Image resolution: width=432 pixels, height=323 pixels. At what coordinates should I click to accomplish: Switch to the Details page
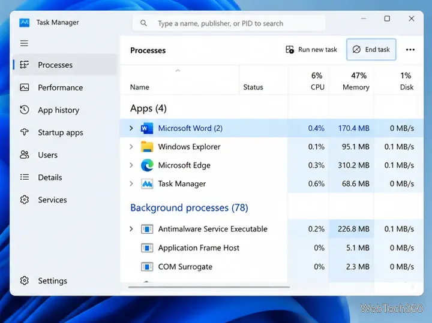click(x=50, y=177)
